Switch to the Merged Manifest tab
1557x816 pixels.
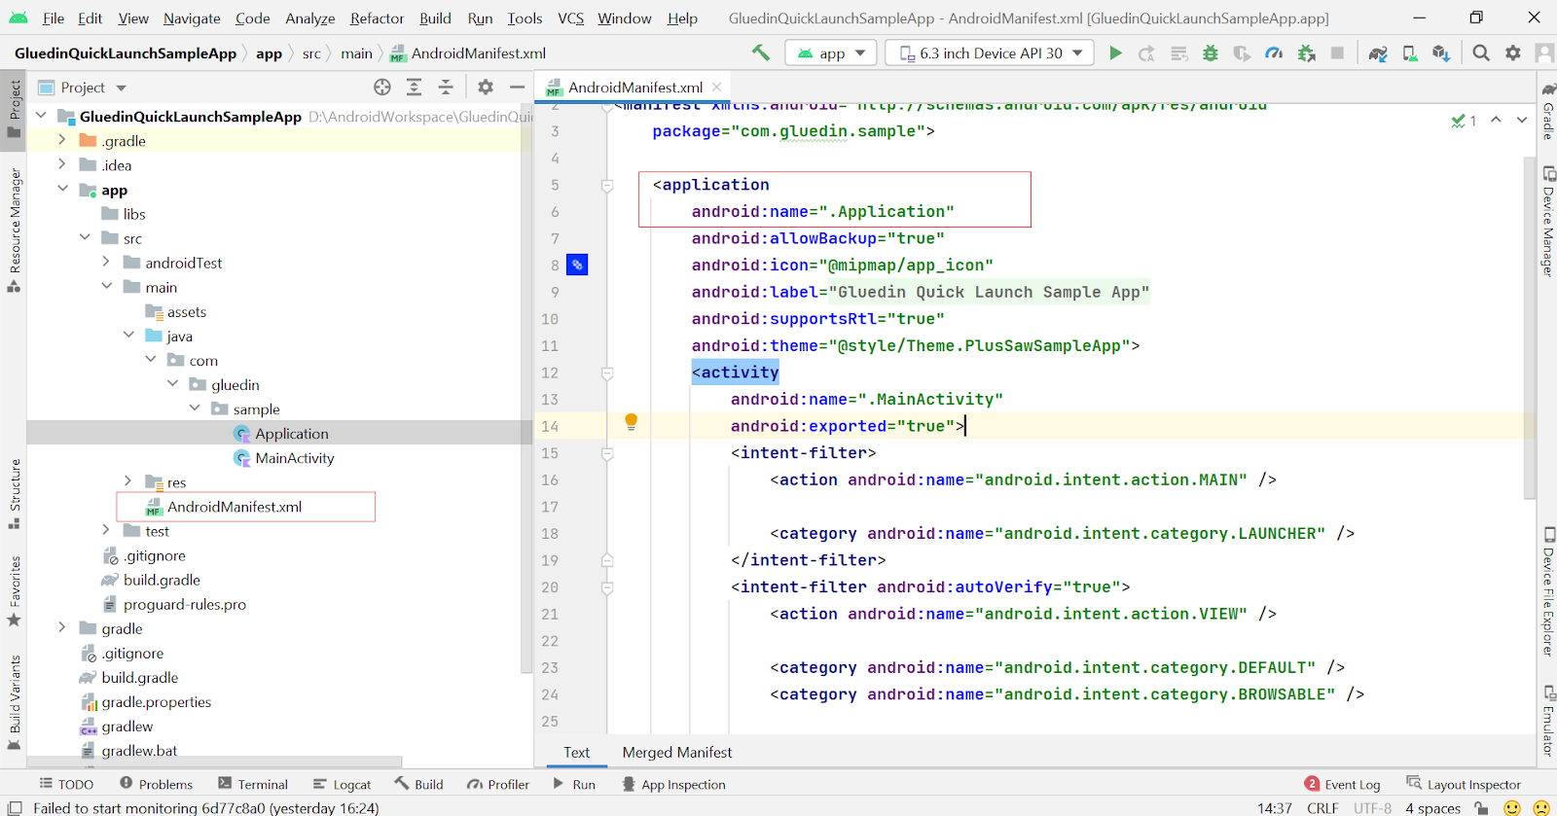pos(677,752)
